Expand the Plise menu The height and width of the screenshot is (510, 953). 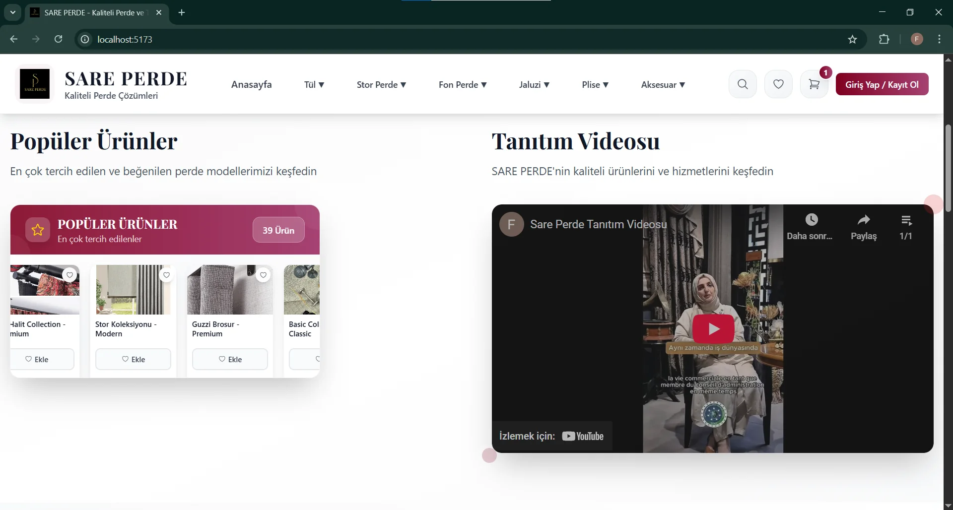(595, 85)
